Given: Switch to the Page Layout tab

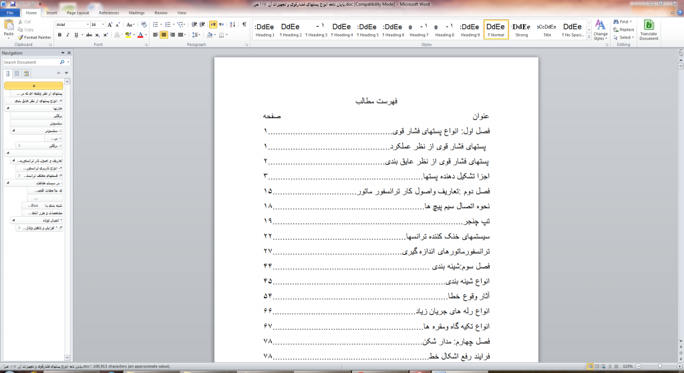Looking at the screenshot, I should coord(78,12).
